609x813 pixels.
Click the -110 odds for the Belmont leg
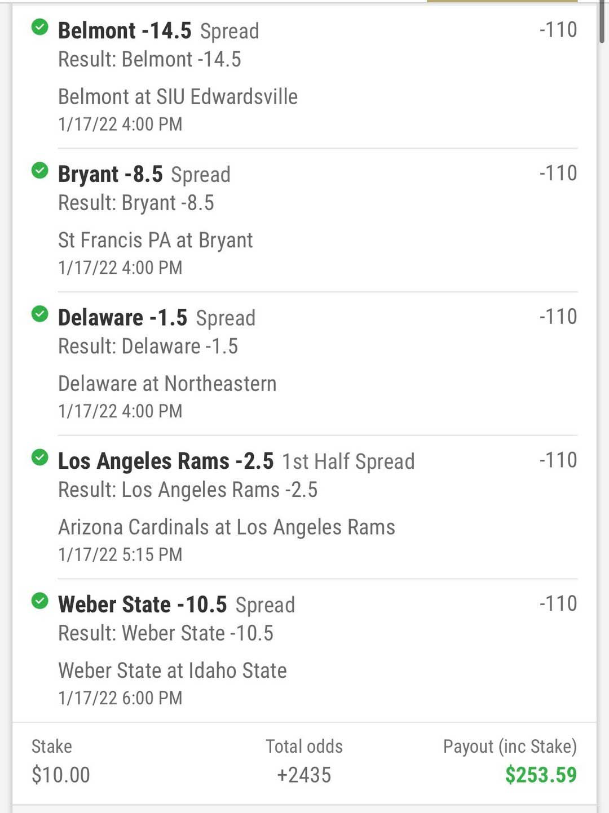558,29
